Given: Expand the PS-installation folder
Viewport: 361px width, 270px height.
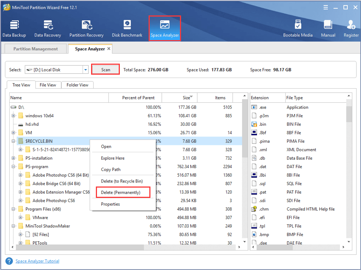Looking at the screenshot, I should [13, 158].
